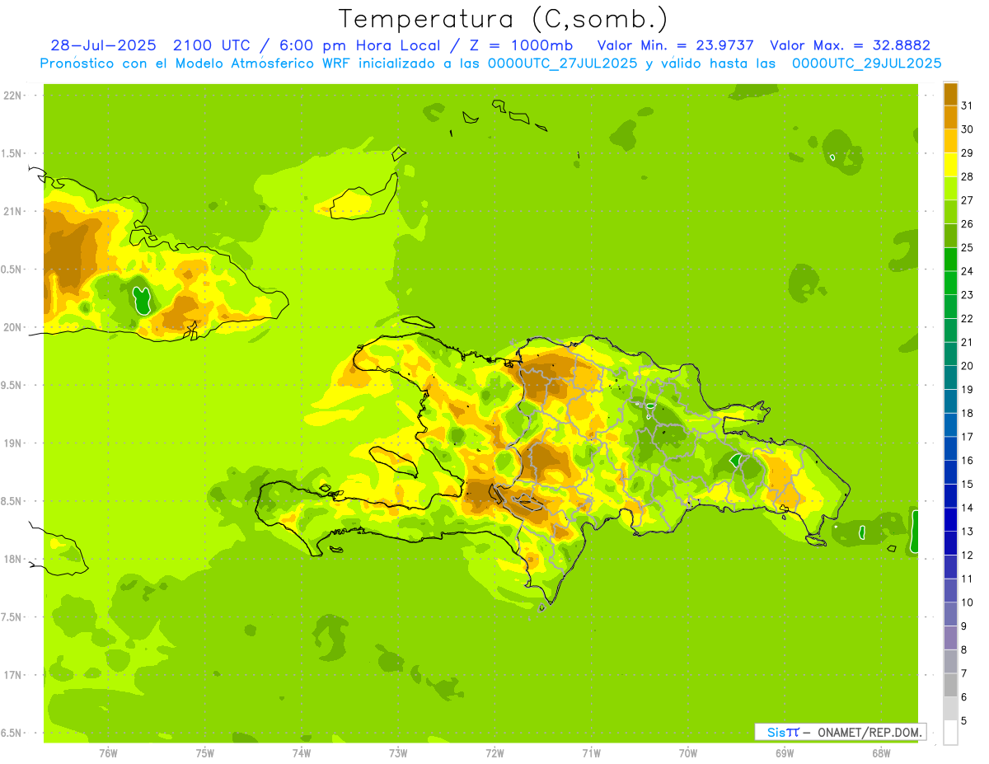This screenshot has height=764, width=989.
Task: Select the initialization time '0000UTC_27JUL2025'
Action: (562, 63)
